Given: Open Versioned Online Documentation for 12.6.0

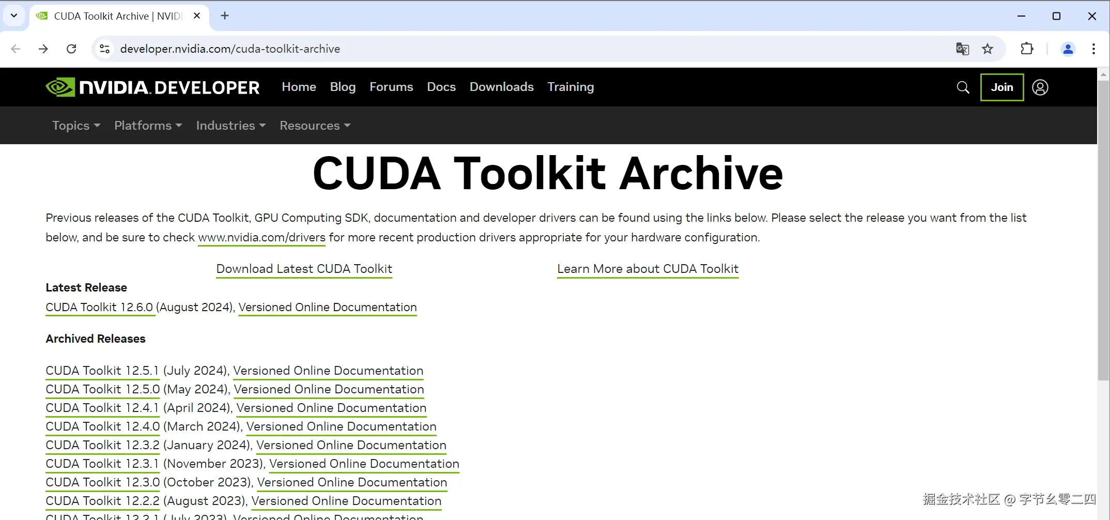Looking at the screenshot, I should point(328,307).
